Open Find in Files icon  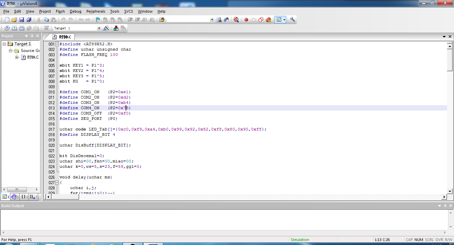[x=162, y=20]
